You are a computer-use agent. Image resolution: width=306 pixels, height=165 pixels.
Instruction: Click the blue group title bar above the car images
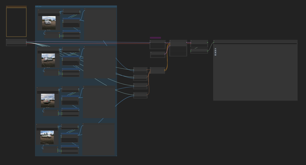(x=76, y=6)
